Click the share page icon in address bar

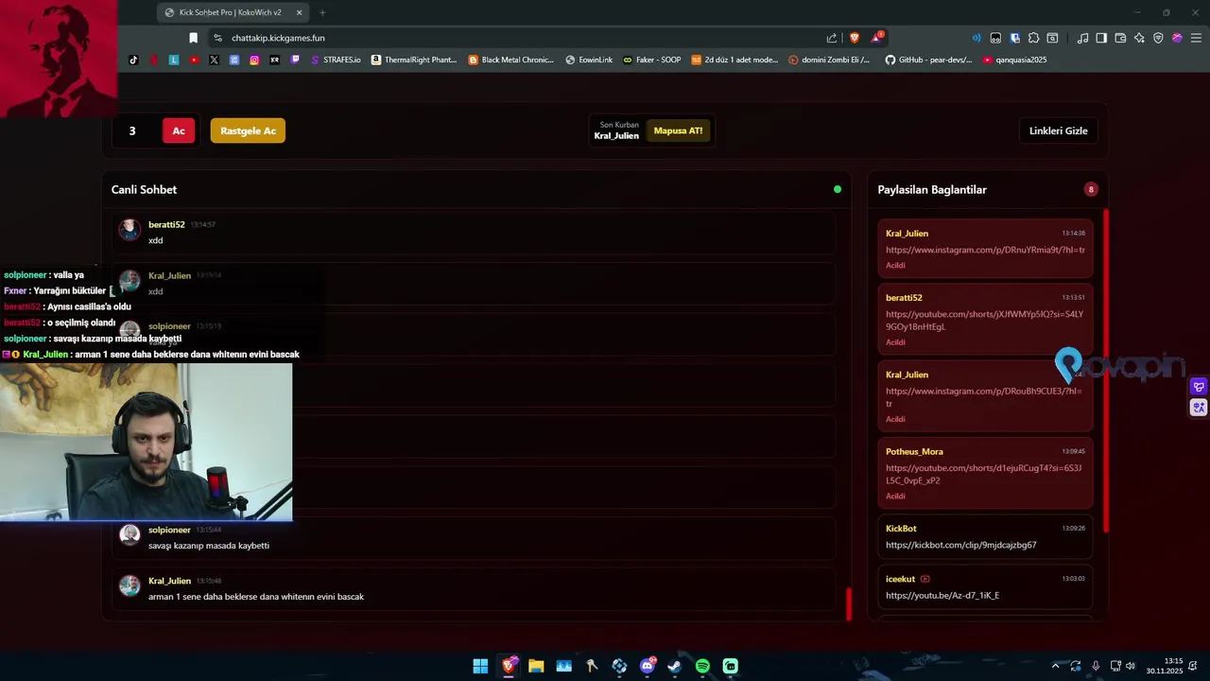pyautogui.click(x=832, y=38)
